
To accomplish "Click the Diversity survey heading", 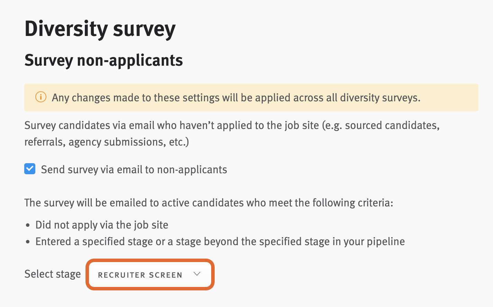I will 100,29.
